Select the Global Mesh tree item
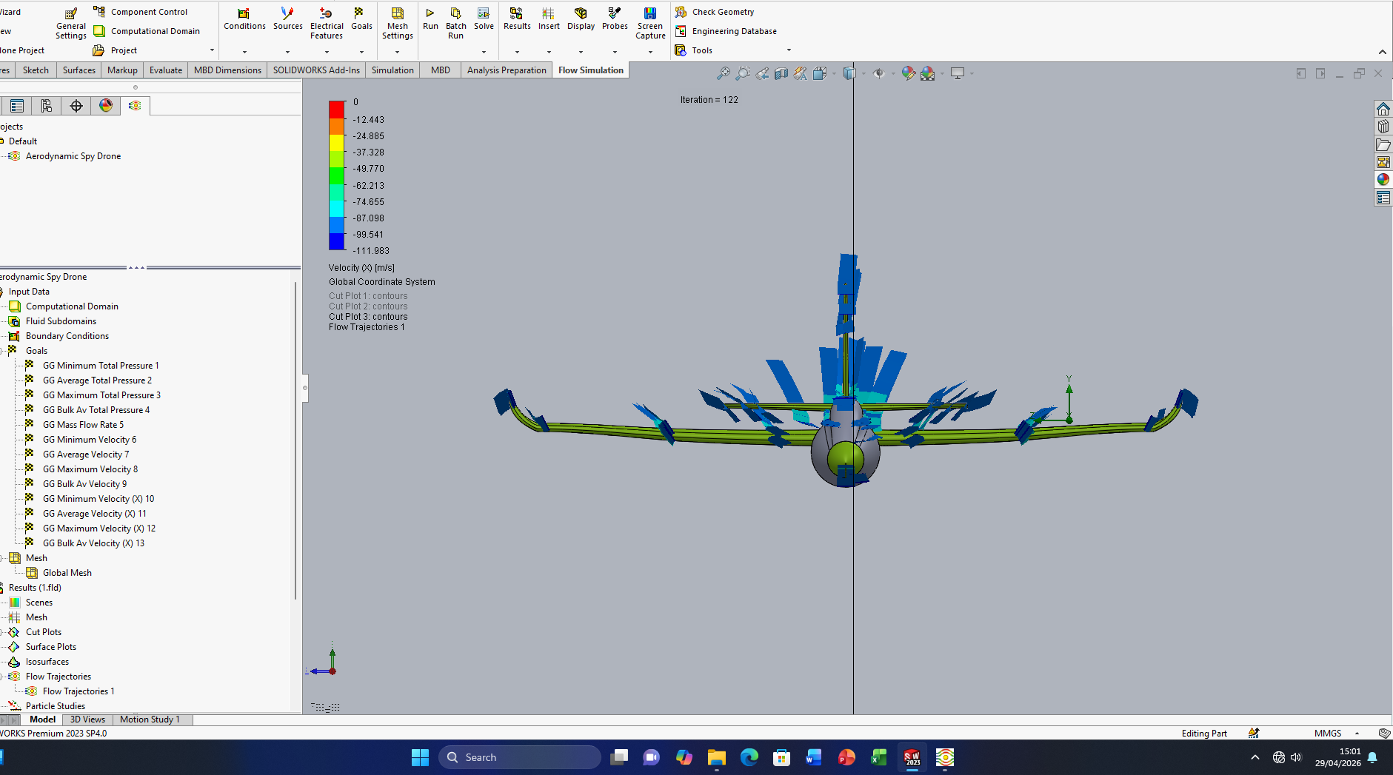This screenshot has width=1393, height=775. (x=67, y=573)
